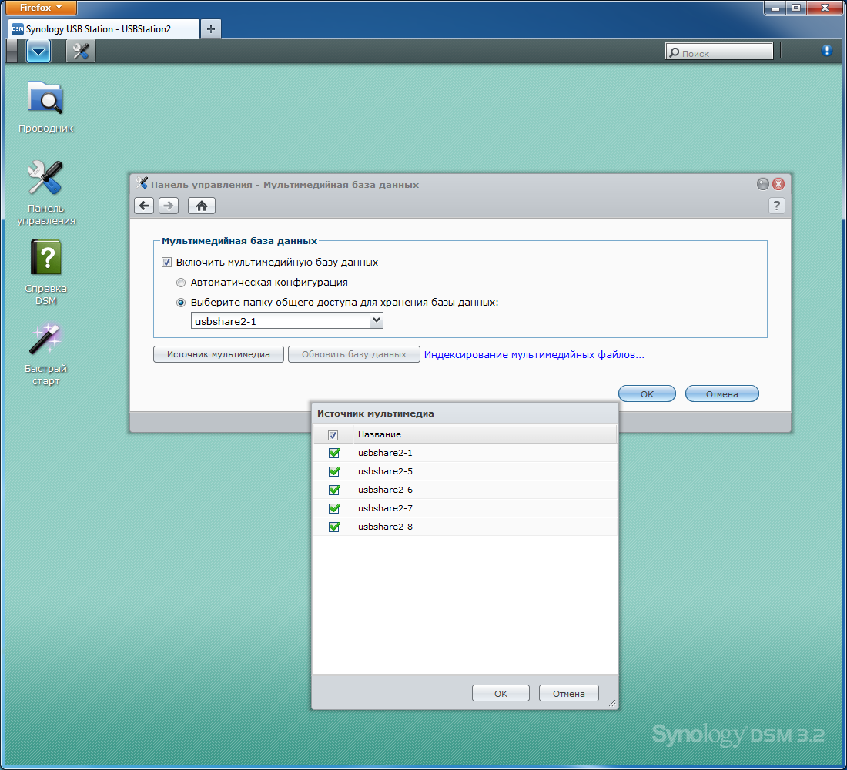Switch to Synology USB Station browser tab
Screen dimensions: 847x770
(104, 28)
